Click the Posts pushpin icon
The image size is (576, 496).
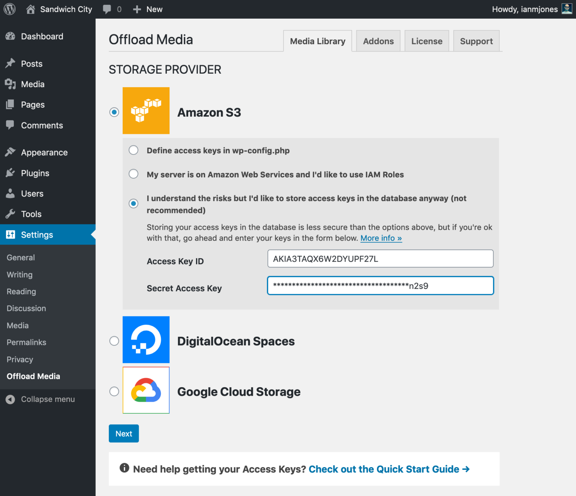[10, 64]
